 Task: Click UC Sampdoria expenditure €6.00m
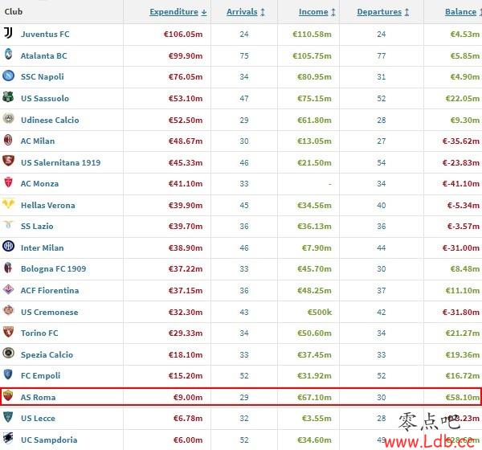(x=188, y=440)
